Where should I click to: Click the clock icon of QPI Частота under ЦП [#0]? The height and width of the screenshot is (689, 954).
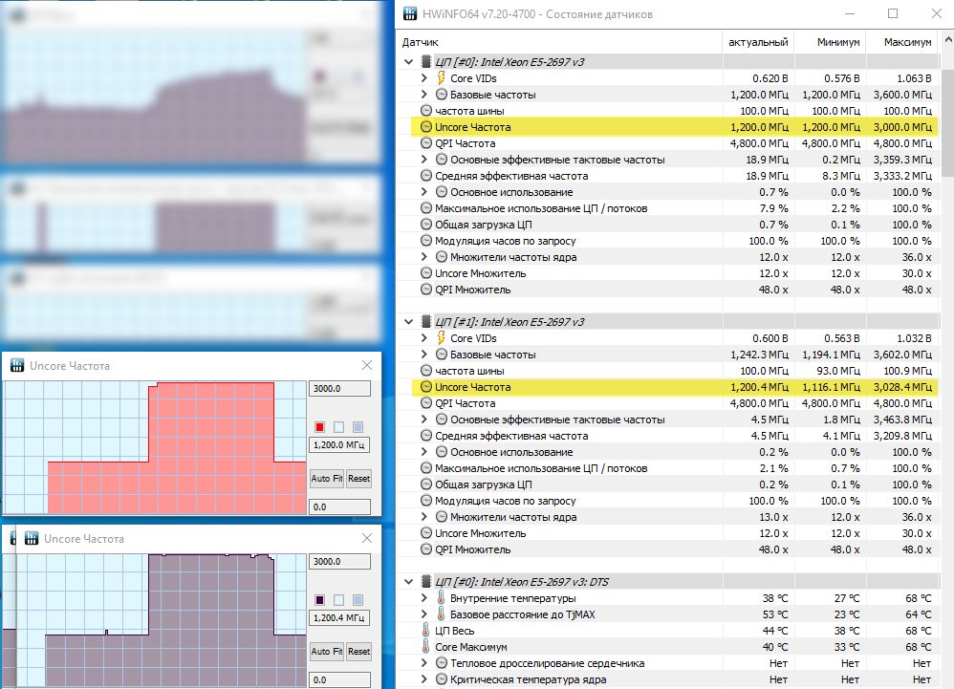pos(426,143)
